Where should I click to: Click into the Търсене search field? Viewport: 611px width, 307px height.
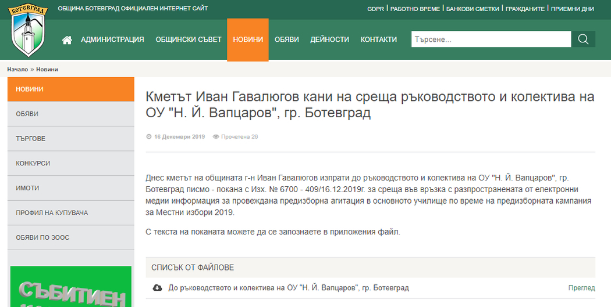491,39
